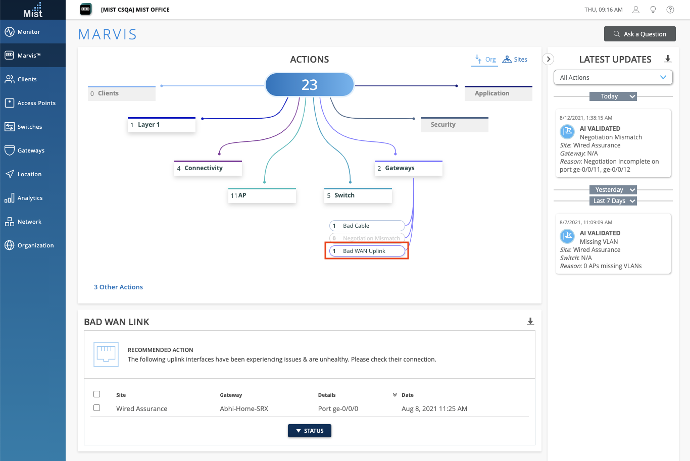Click the Marvis robot logo icon

[x=86, y=9]
